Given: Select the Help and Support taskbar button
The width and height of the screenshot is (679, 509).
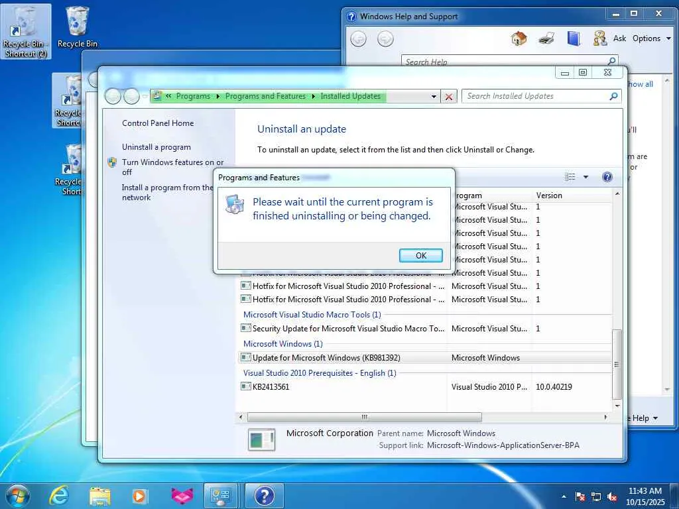Looking at the screenshot, I should 264,496.
